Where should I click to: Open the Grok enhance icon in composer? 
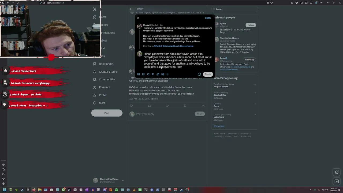pyautogui.click(x=148, y=74)
